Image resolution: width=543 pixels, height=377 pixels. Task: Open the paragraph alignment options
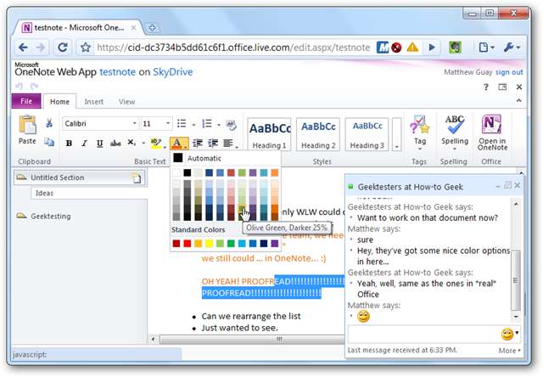(230, 143)
